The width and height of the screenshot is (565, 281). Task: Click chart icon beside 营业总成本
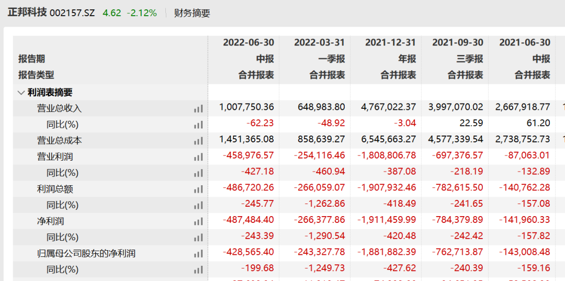pyautogui.click(x=198, y=141)
